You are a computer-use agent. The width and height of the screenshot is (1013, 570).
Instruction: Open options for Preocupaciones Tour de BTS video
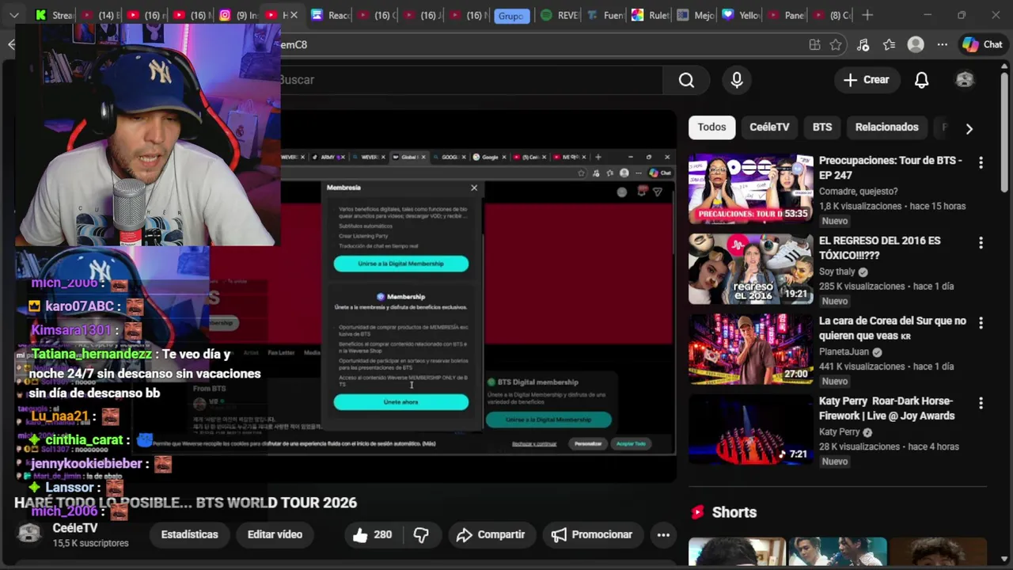(x=981, y=162)
